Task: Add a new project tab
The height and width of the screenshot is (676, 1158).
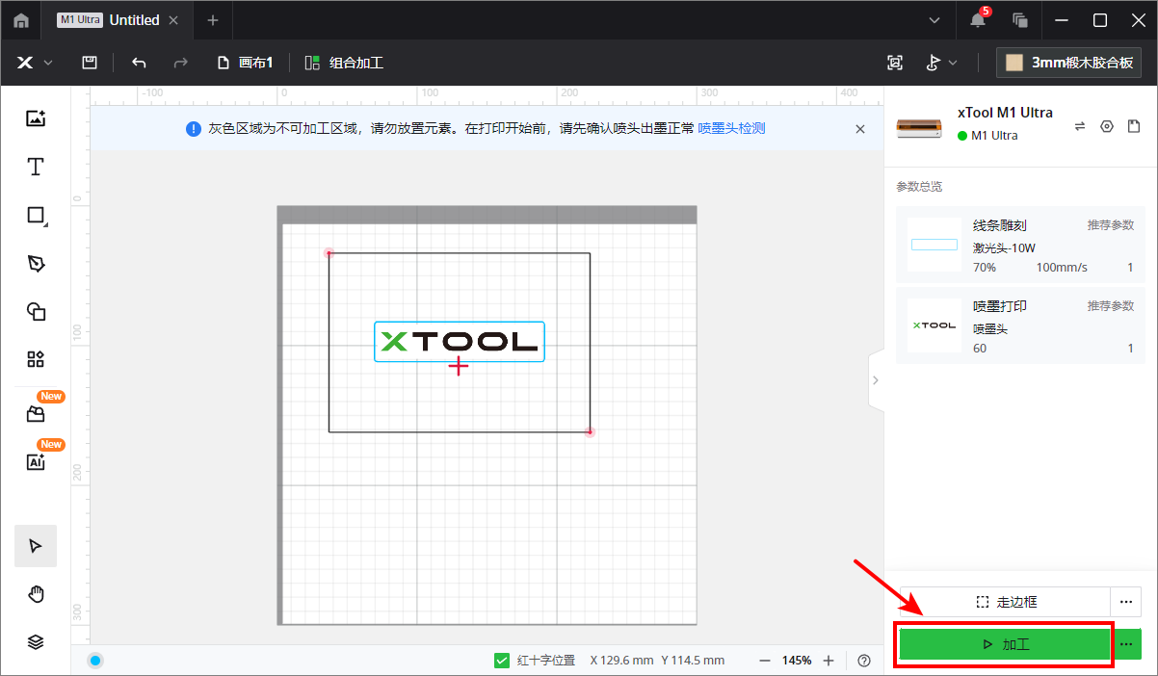Action: 213,20
